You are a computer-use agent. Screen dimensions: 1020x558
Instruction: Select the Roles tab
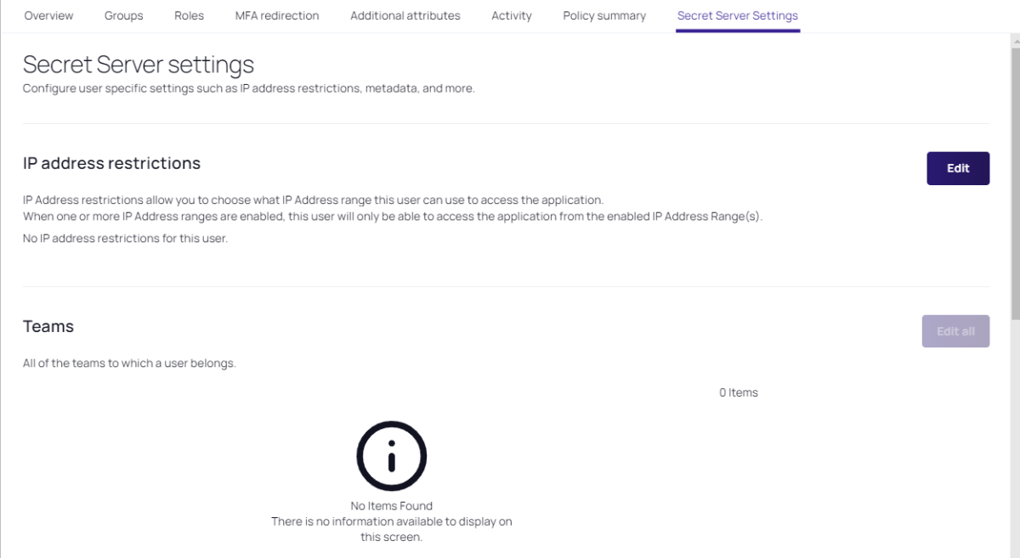(189, 15)
